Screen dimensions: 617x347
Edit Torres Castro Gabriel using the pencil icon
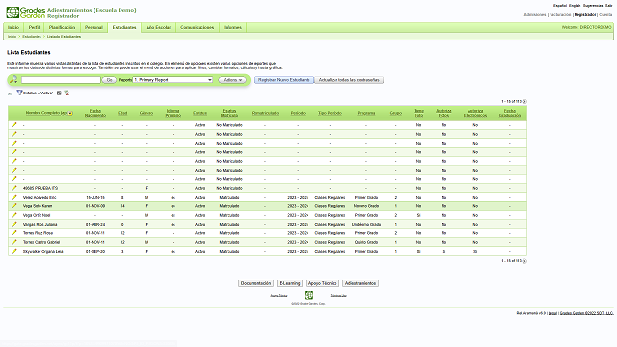pyautogui.click(x=14, y=242)
